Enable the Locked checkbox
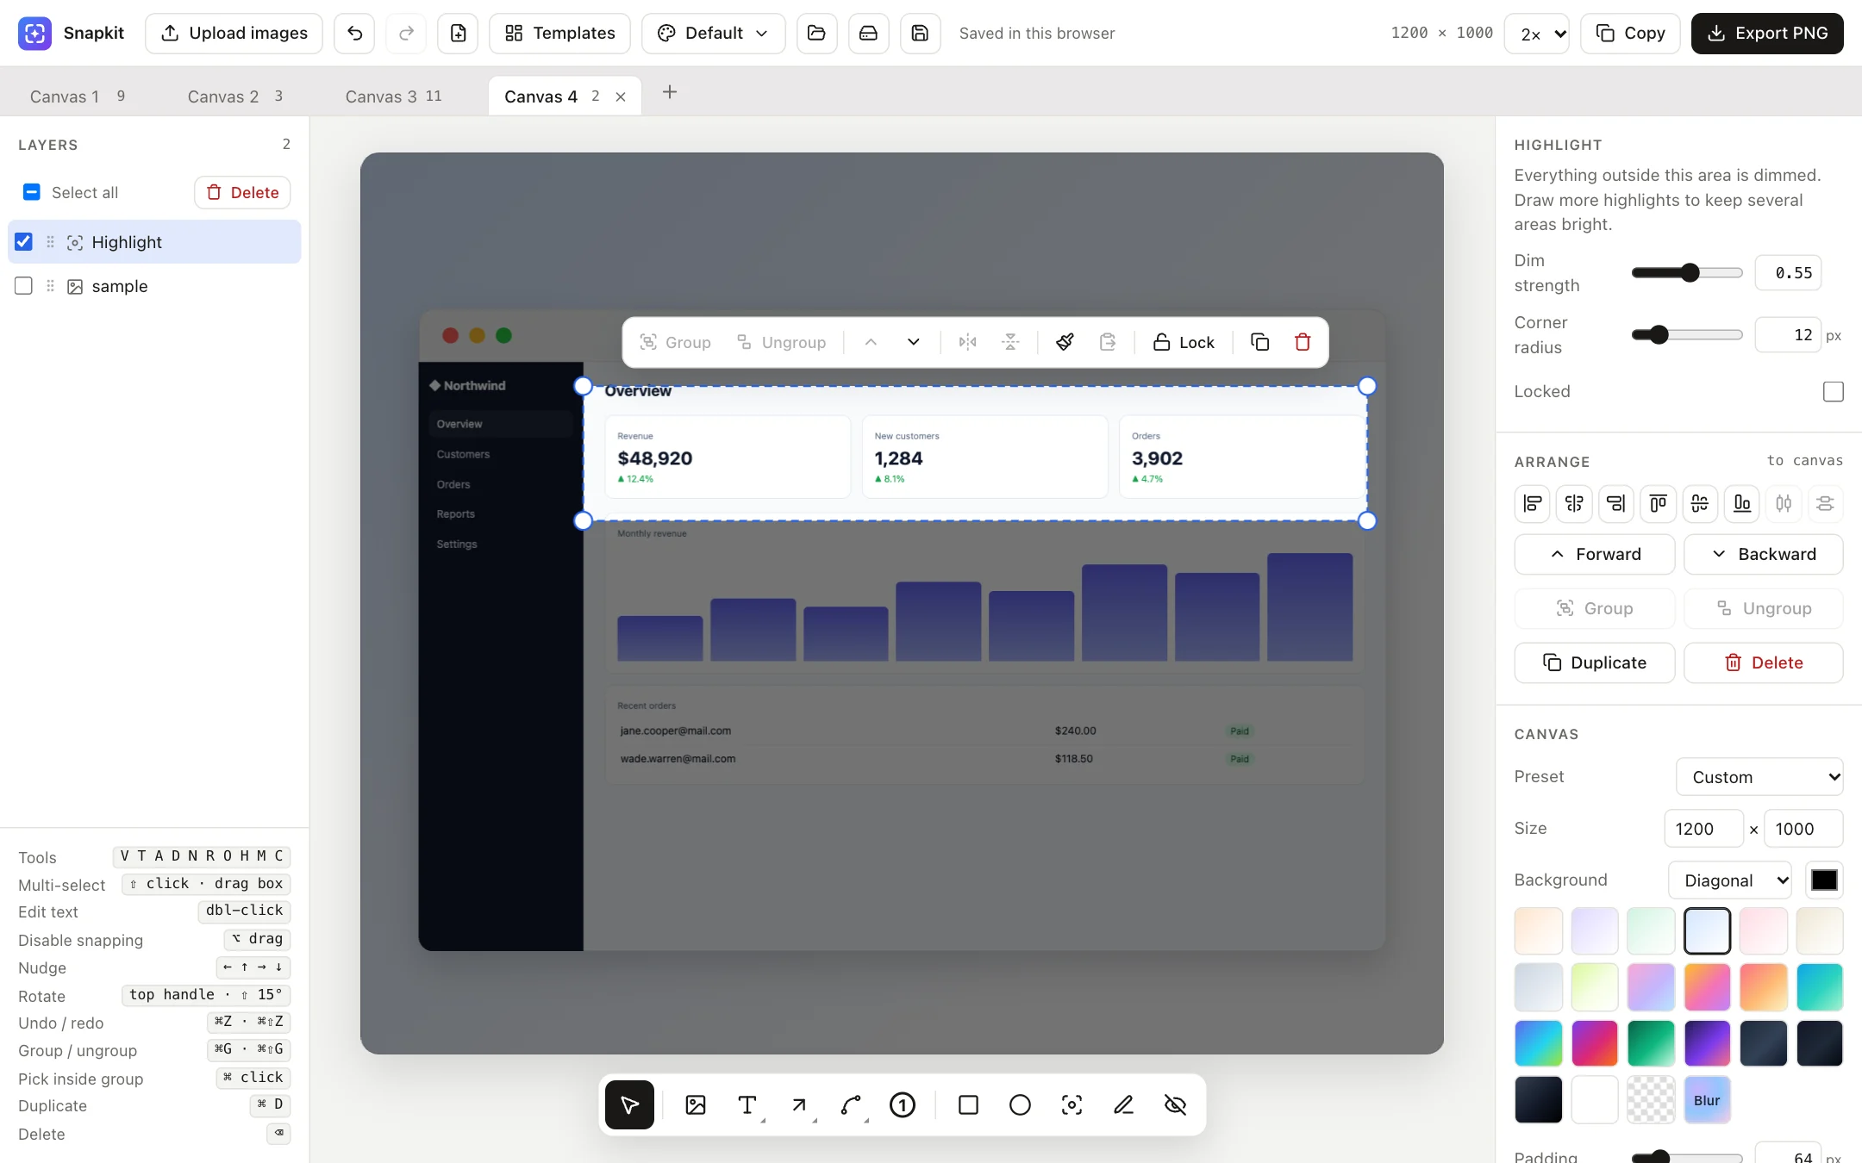The width and height of the screenshot is (1862, 1163). pos(1834,392)
